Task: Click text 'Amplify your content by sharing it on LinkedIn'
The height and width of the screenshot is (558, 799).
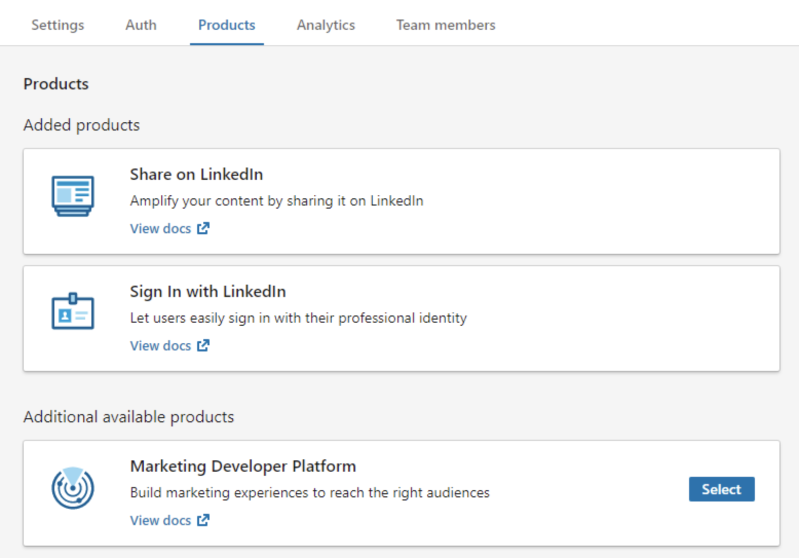Action: tap(277, 201)
